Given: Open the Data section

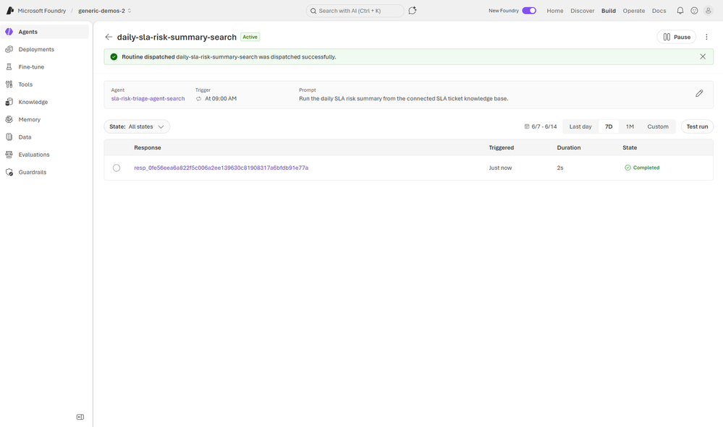Looking at the screenshot, I should click(x=45, y=137).
